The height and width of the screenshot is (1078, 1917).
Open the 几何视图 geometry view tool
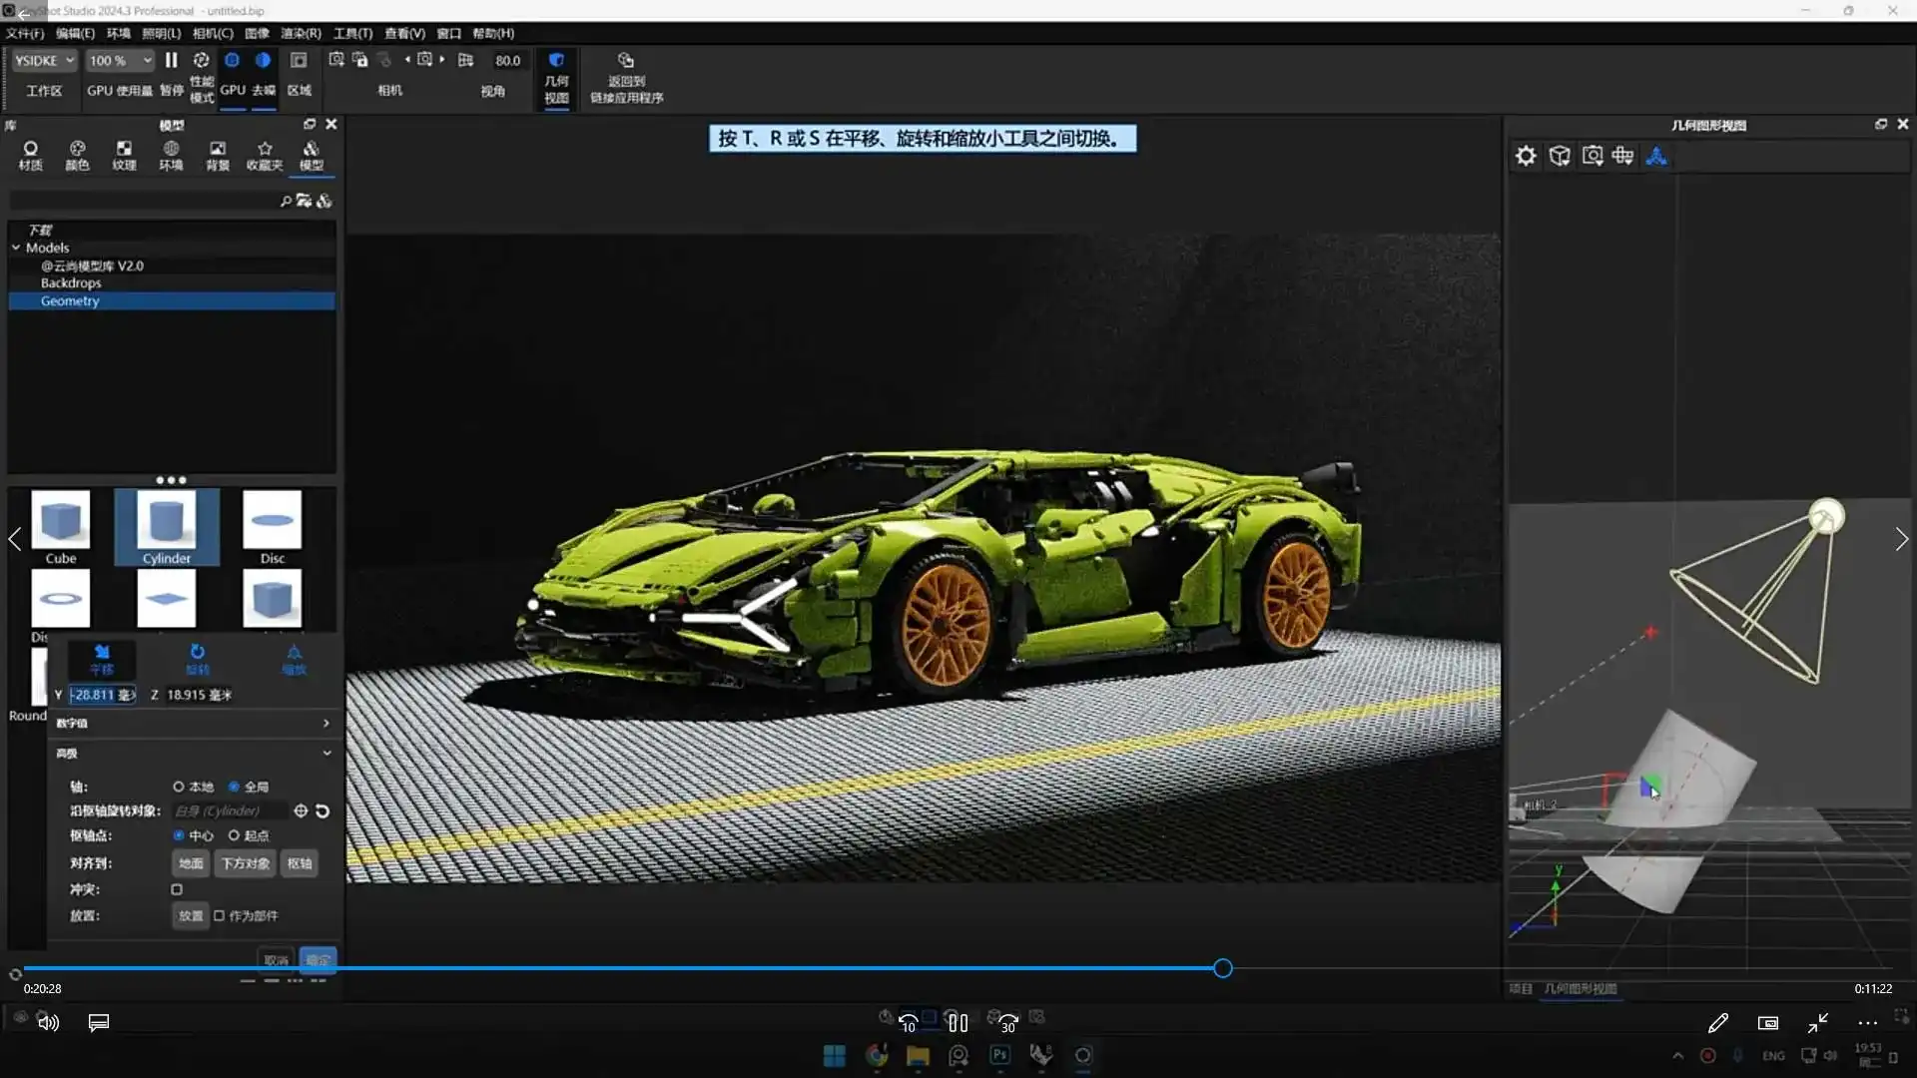[x=556, y=62]
